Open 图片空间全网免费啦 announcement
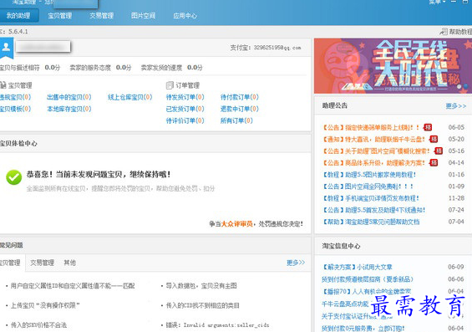This screenshot has height=332, width=472. pyautogui.click(x=368, y=186)
